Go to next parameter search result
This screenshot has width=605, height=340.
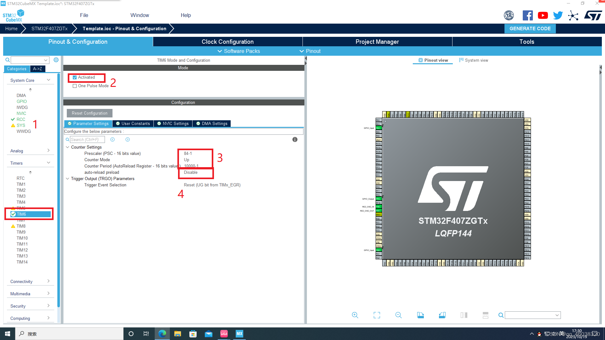pyautogui.click(x=128, y=139)
